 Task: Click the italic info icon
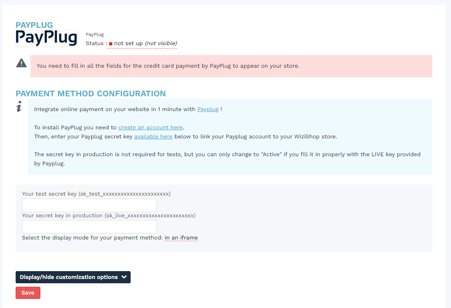pos(19,106)
